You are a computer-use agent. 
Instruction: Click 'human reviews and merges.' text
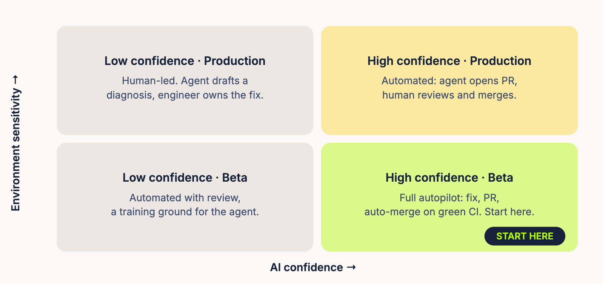point(449,95)
